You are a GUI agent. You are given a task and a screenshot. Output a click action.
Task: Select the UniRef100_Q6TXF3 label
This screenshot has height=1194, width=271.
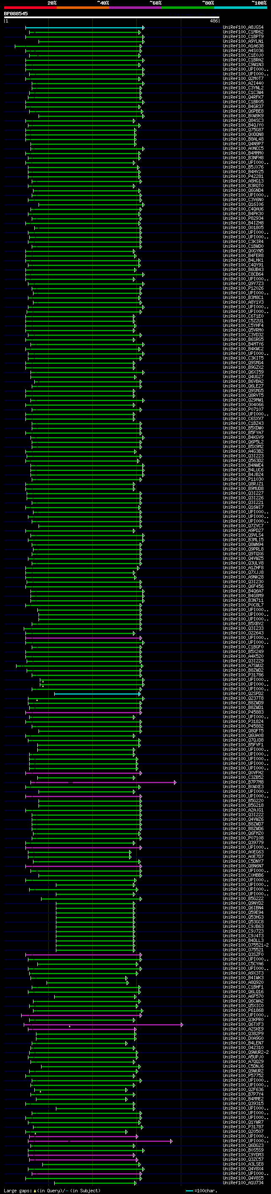click(243, 1025)
